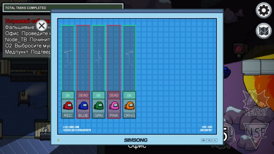Click the SIMSONG monitor brand label
Viewport: 274px width, 154px height.
[x=136, y=140]
